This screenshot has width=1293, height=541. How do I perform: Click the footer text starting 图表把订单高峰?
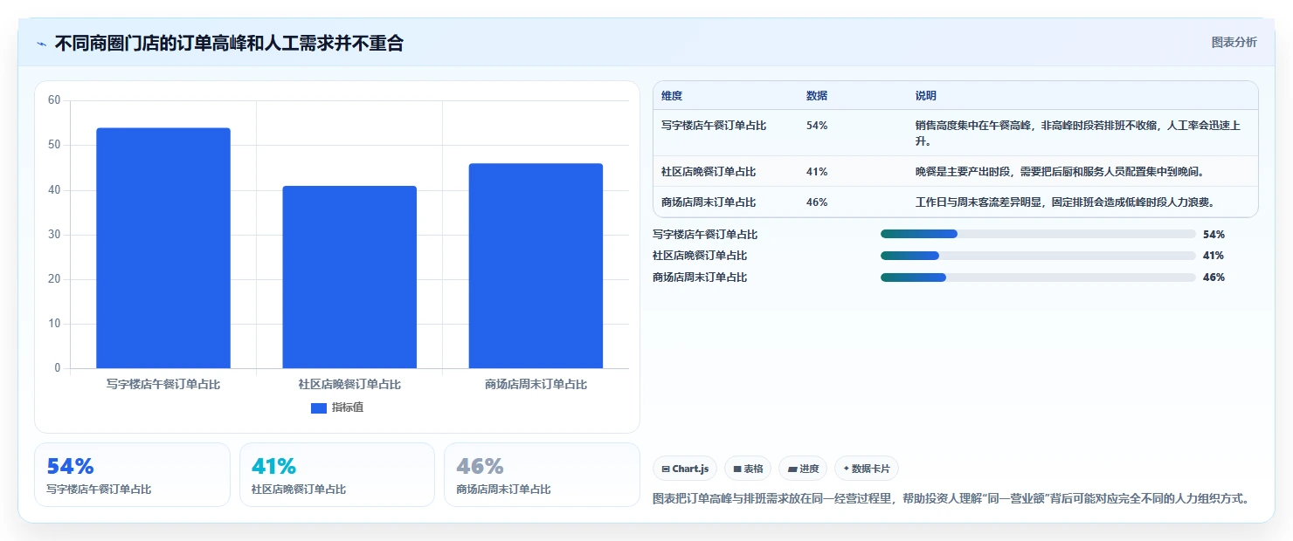pos(951,498)
